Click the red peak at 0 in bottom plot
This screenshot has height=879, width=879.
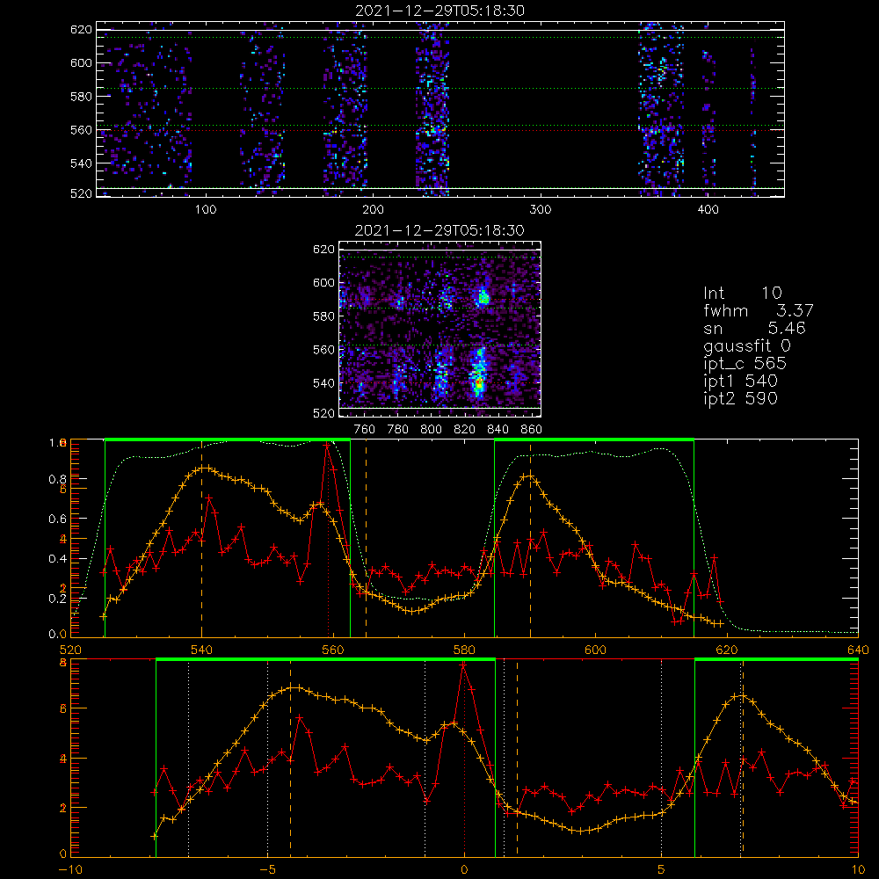tap(463, 665)
